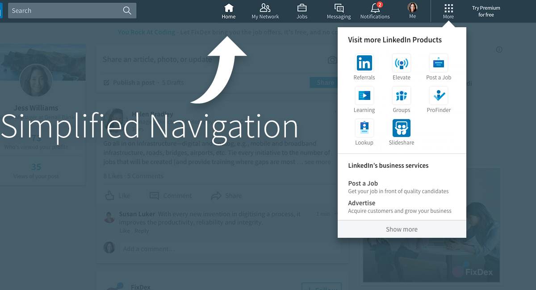Open the Learning product icon
This screenshot has height=290, width=536.
[x=364, y=100]
